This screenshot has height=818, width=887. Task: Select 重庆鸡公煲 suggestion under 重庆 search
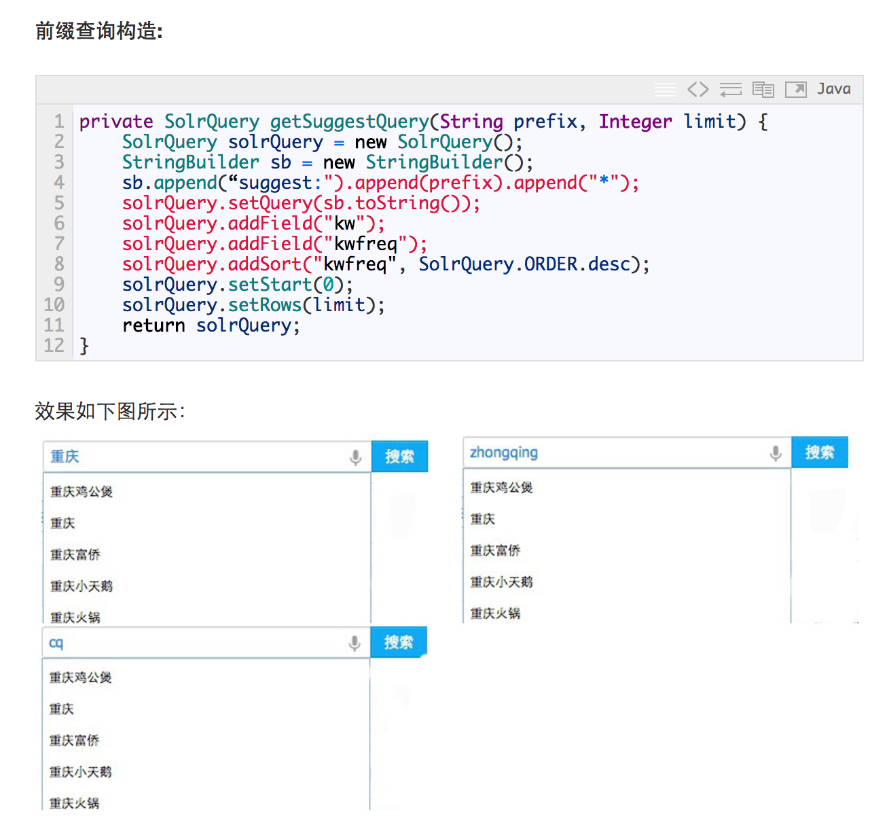[x=82, y=491]
